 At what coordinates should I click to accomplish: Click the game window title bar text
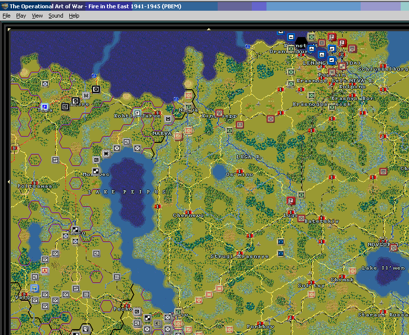click(96, 6)
